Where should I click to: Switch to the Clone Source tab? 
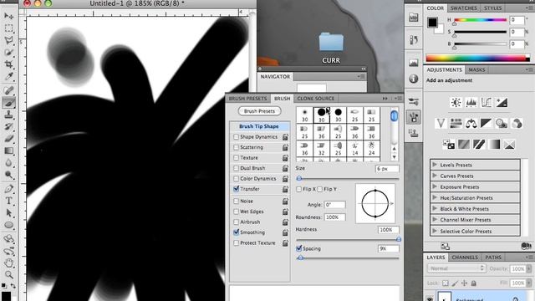[x=316, y=99]
